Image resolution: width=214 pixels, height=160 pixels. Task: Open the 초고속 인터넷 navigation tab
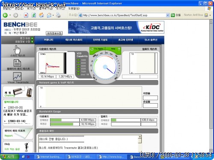pos(125,40)
